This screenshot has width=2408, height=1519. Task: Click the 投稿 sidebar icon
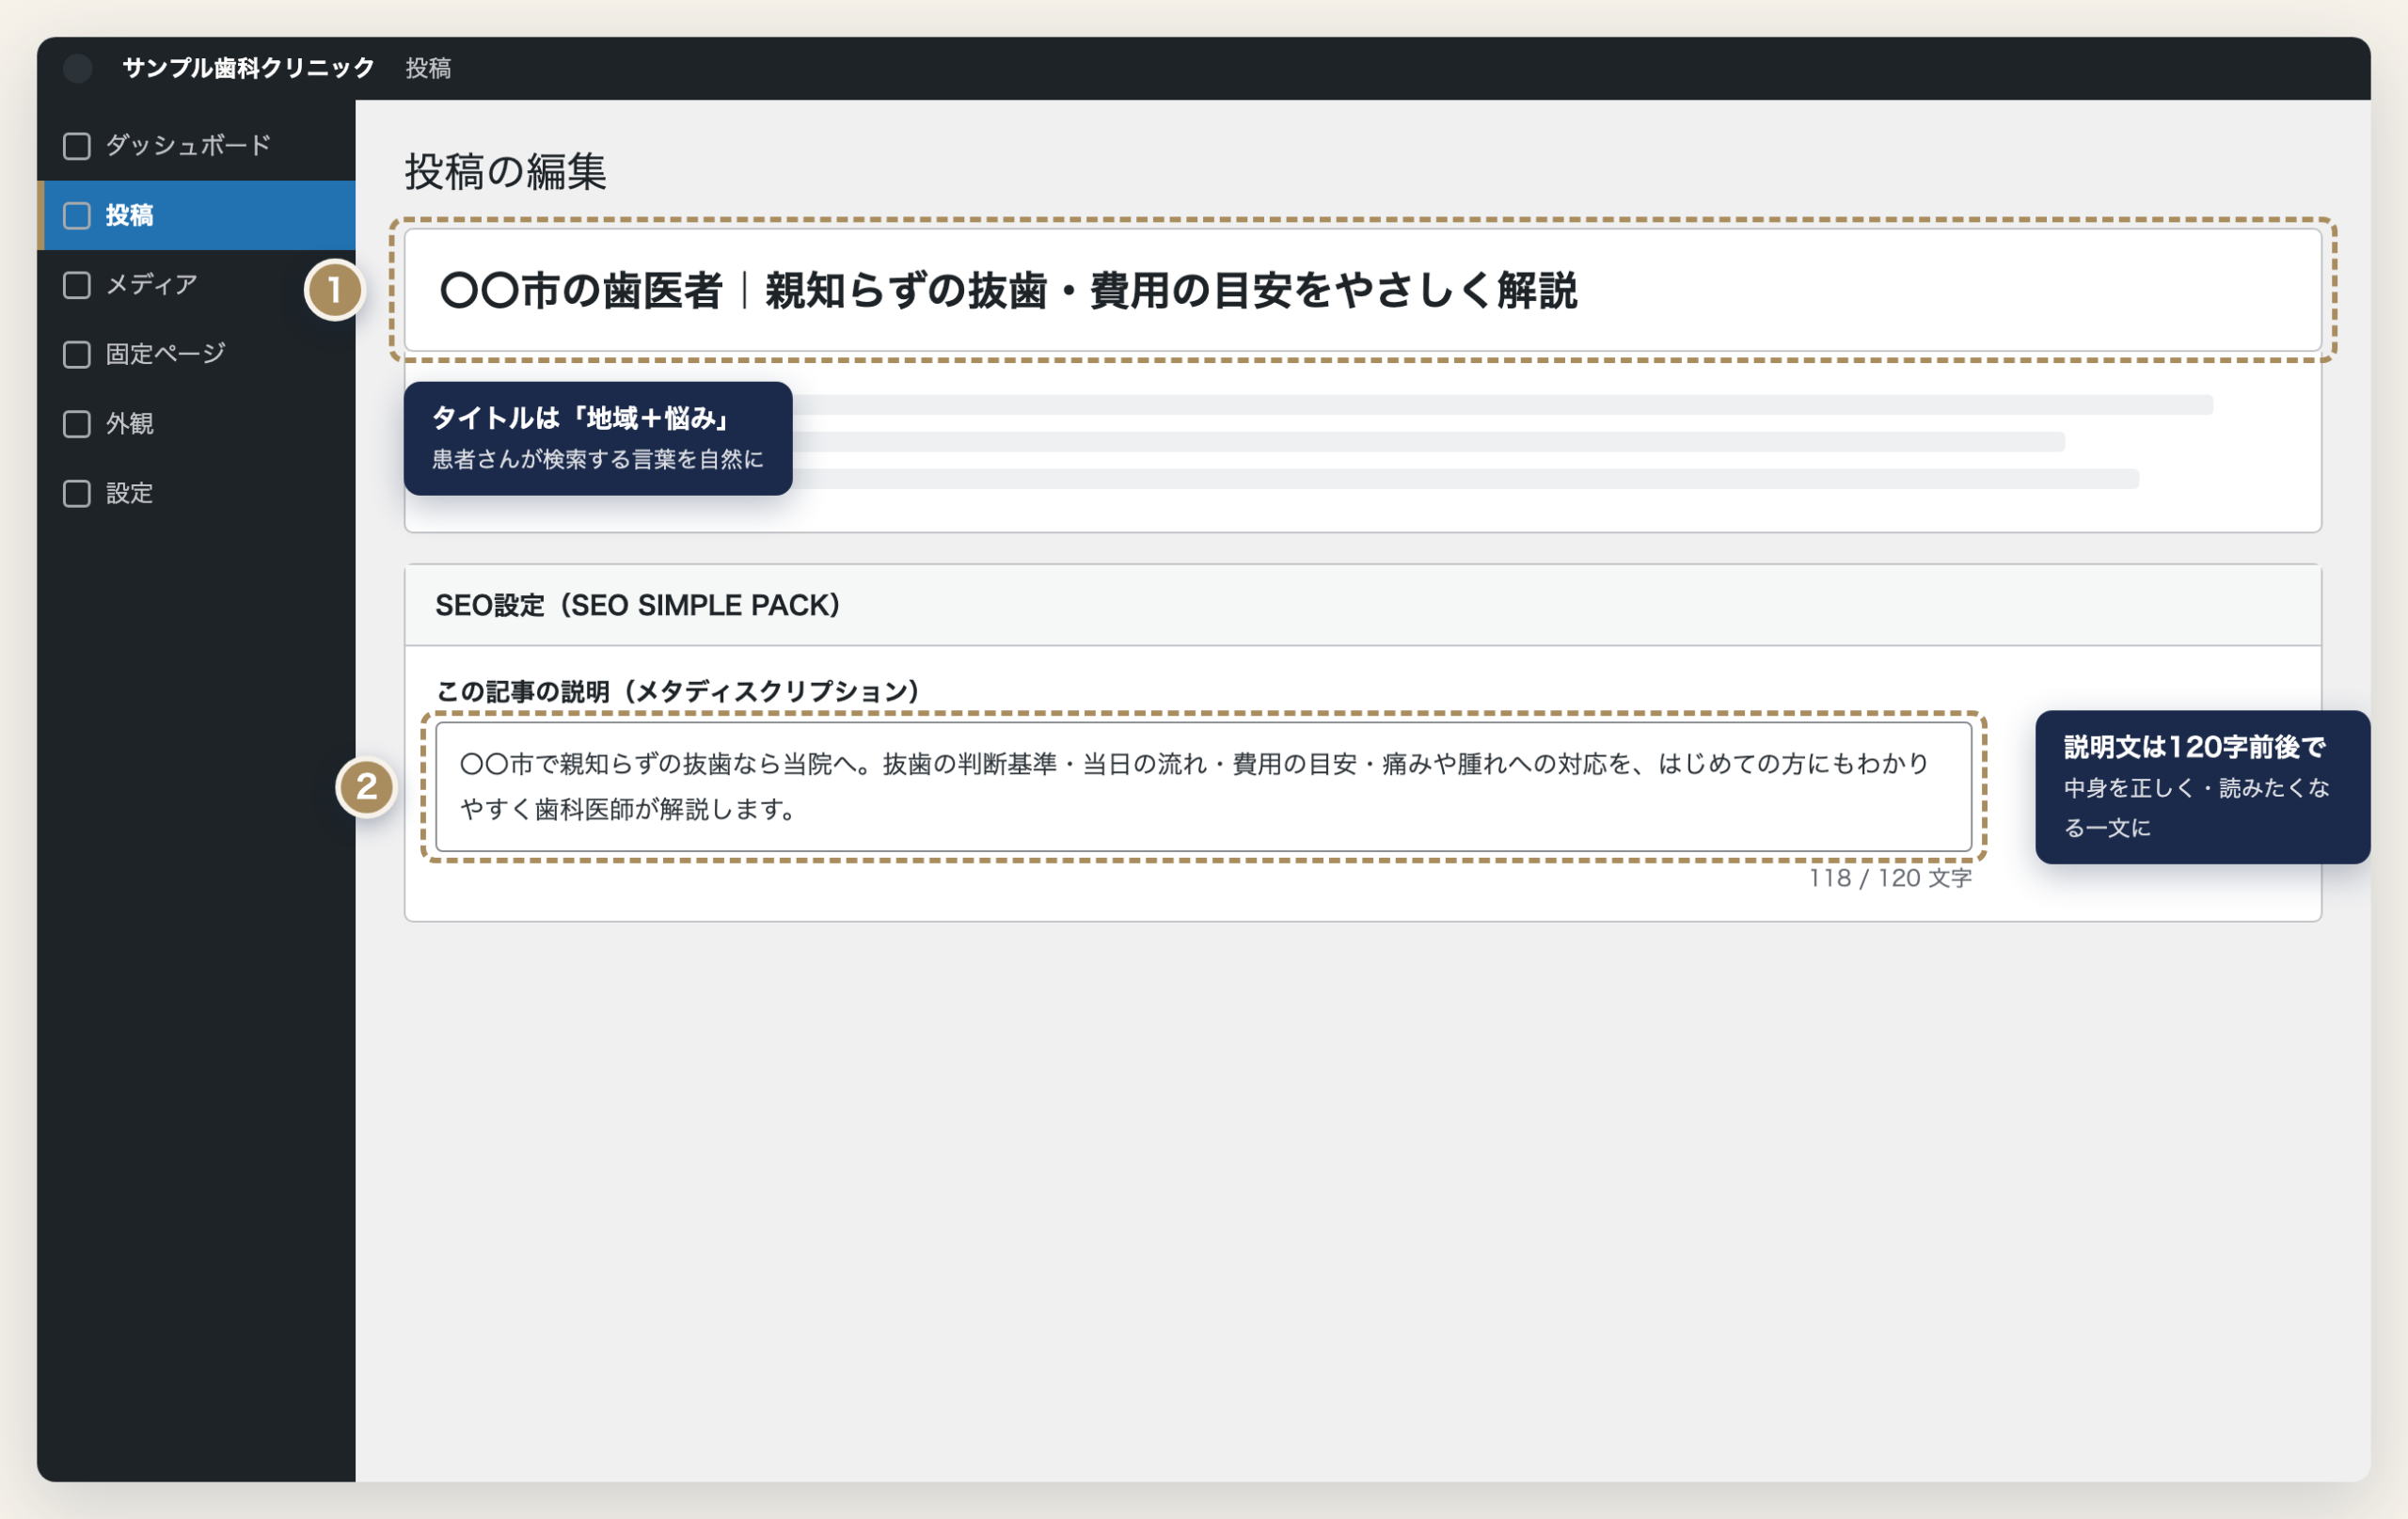(77, 215)
